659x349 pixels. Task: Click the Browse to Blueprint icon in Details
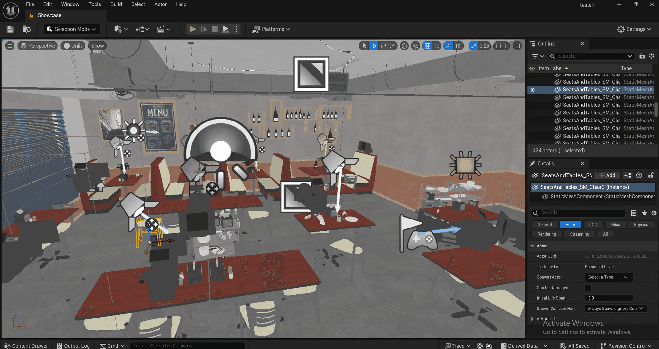pos(627,175)
